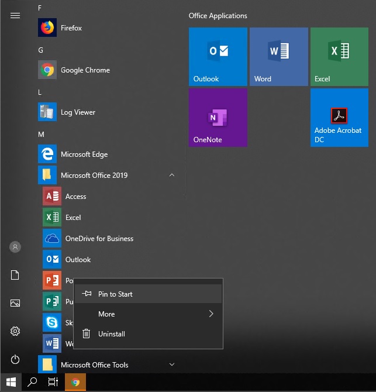
Task: Open the Outlook tile
Action: click(x=218, y=57)
